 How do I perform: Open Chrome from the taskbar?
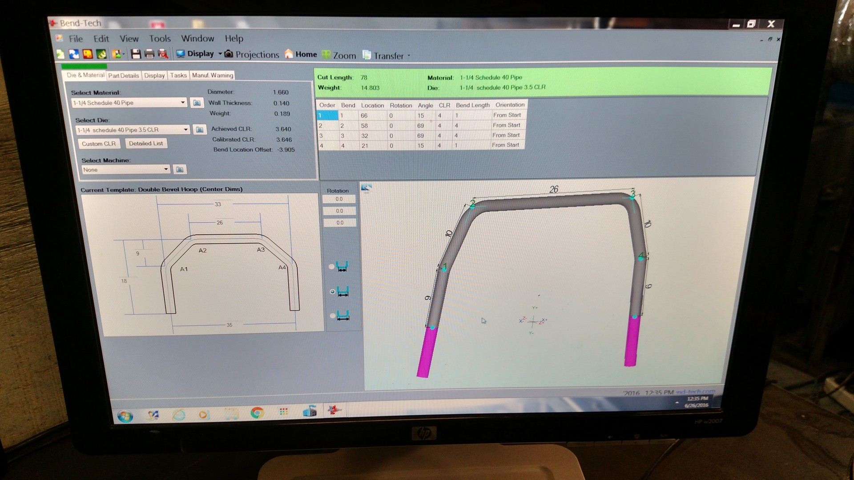(x=257, y=413)
